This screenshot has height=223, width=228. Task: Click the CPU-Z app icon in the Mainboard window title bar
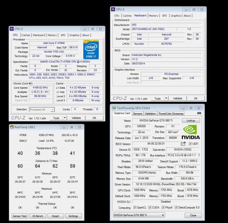[113, 9]
